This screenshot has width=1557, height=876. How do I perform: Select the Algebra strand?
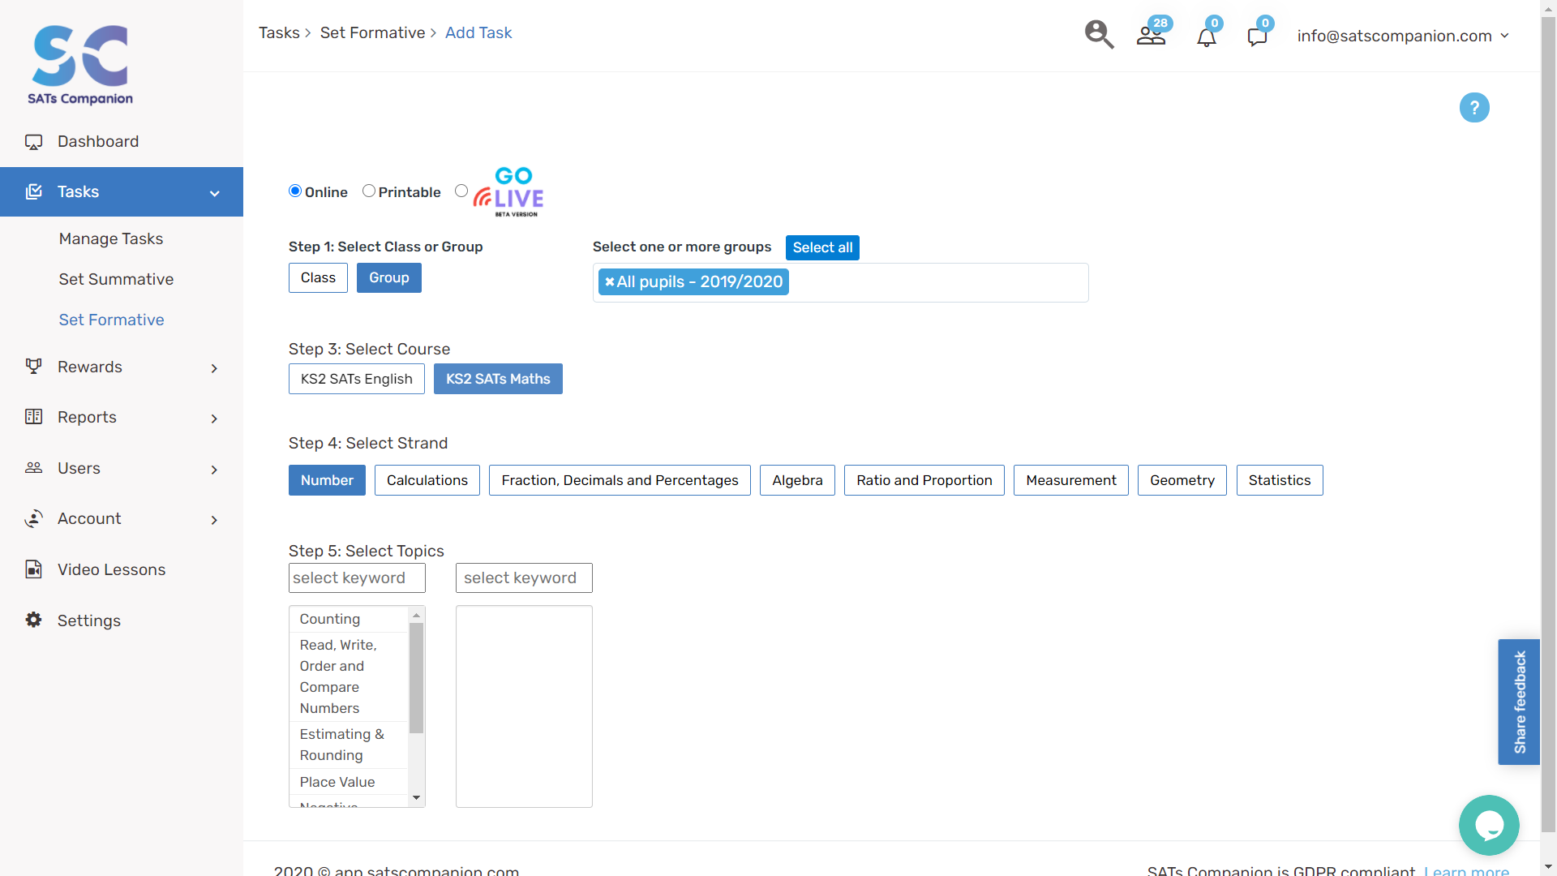pyautogui.click(x=797, y=480)
